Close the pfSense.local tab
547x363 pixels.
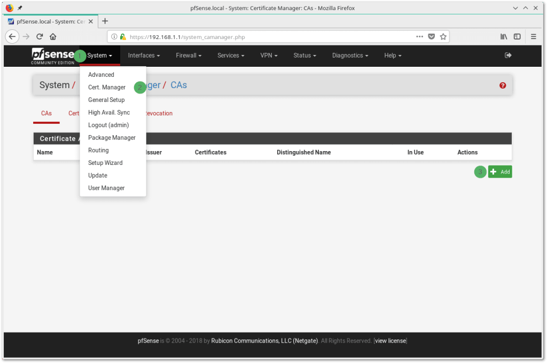tap(91, 21)
